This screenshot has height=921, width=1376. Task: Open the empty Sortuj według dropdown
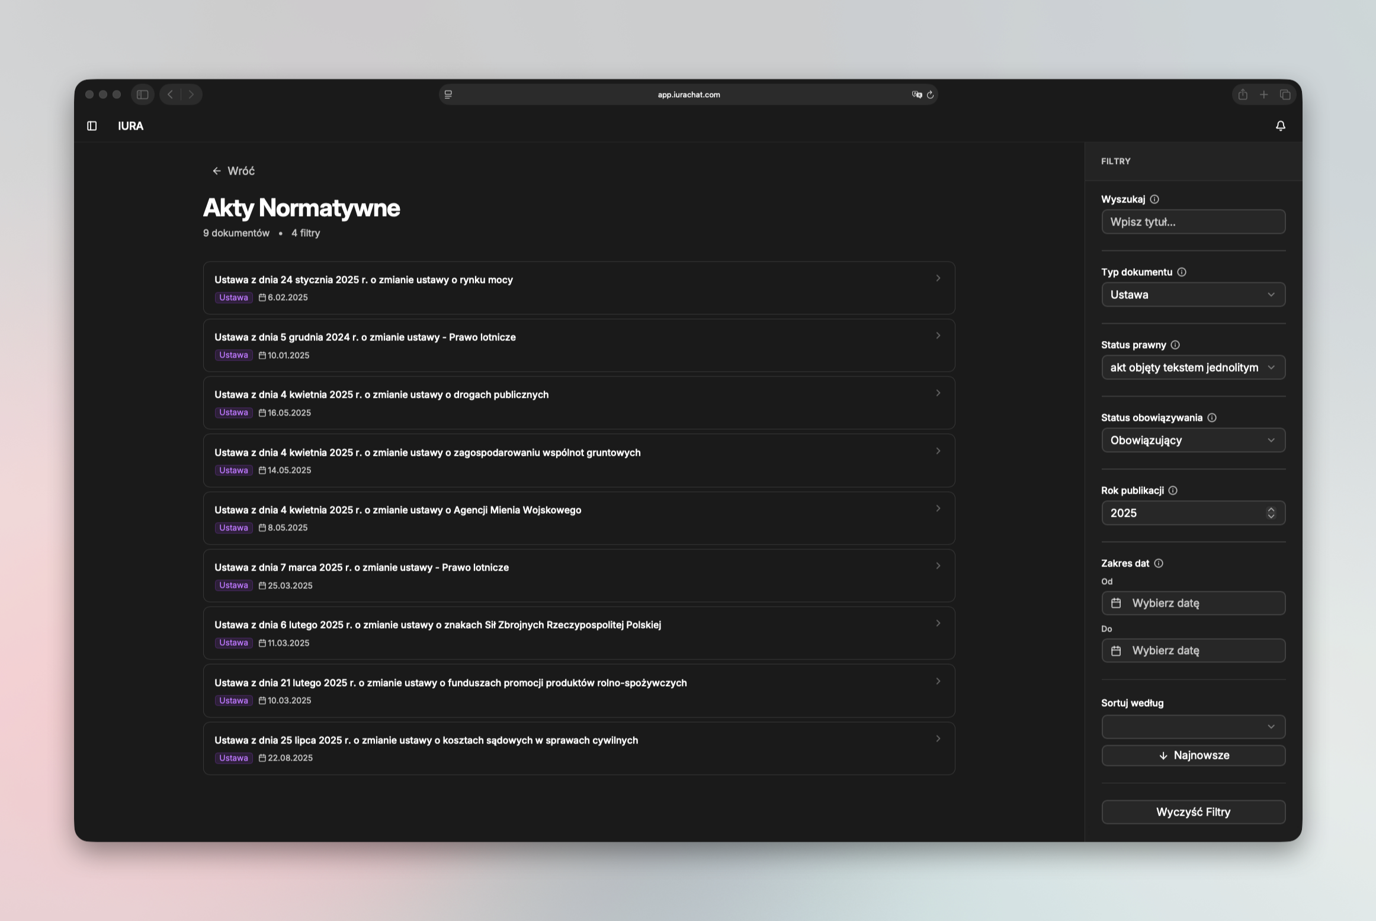pos(1193,726)
